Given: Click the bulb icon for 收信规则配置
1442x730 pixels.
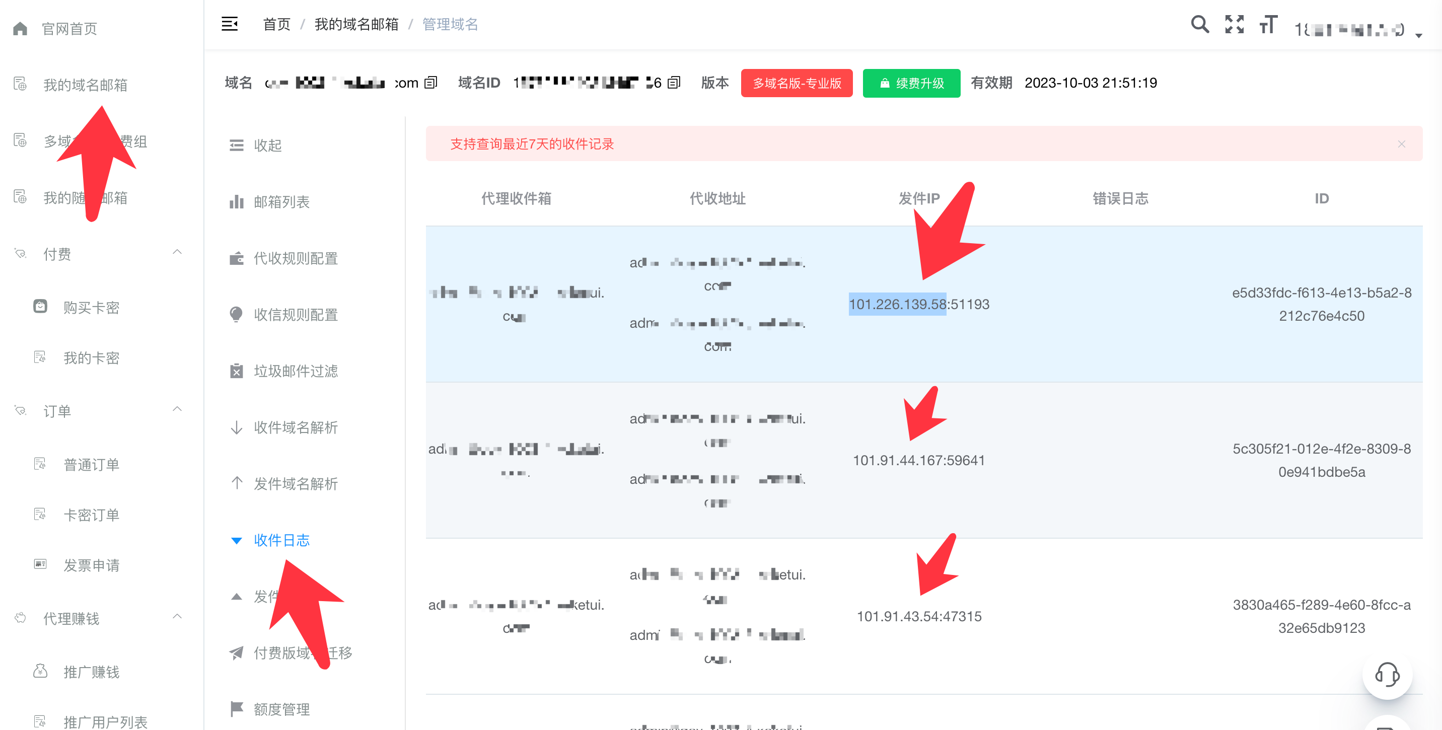Looking at the screenshot, I should tap(236, 315).
